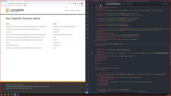Click 'localAccount' value cell
Screen dimensions: 171x96
tap(66, 45)
